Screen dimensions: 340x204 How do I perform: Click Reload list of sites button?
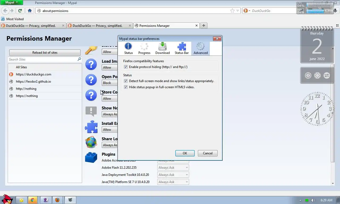45,53
